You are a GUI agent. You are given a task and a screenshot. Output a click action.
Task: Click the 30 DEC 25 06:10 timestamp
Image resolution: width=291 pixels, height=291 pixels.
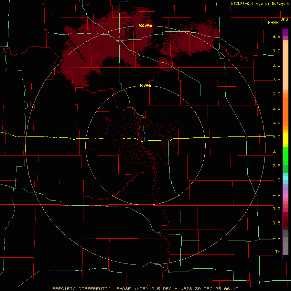click(217, 289)
